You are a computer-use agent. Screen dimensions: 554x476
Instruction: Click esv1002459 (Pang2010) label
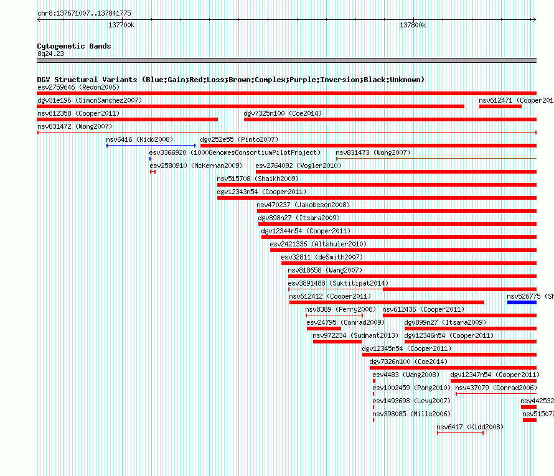(x=411, y=388)
